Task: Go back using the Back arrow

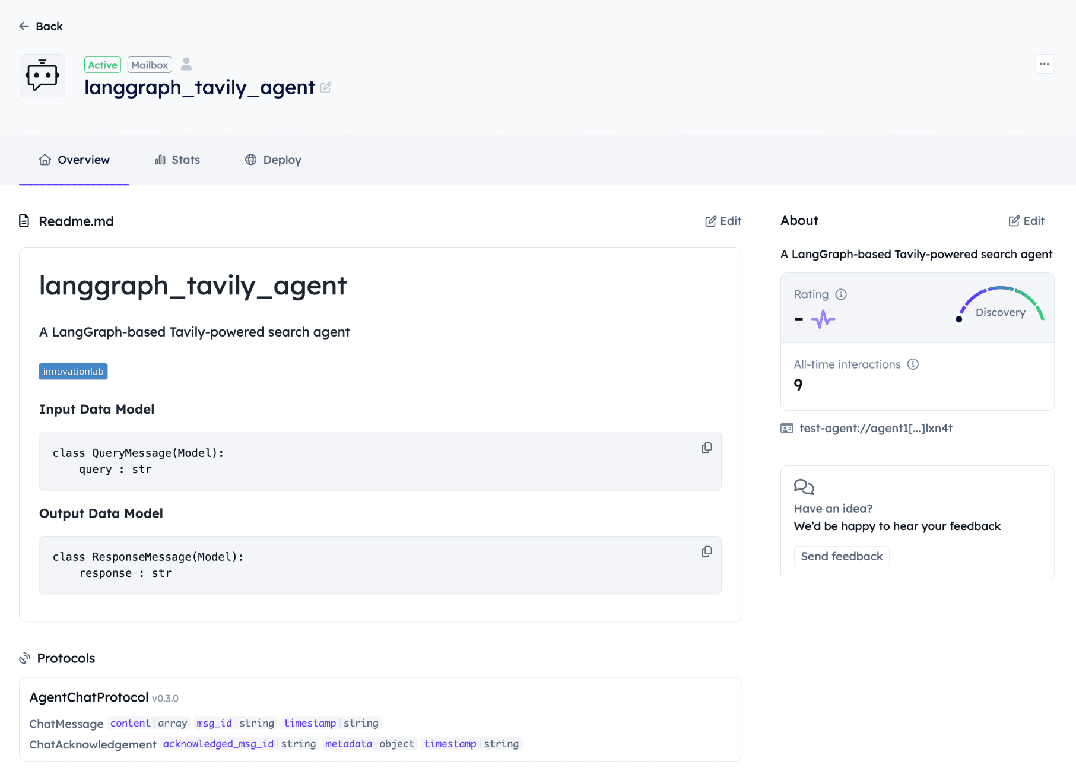Action: tap(40, 26)
